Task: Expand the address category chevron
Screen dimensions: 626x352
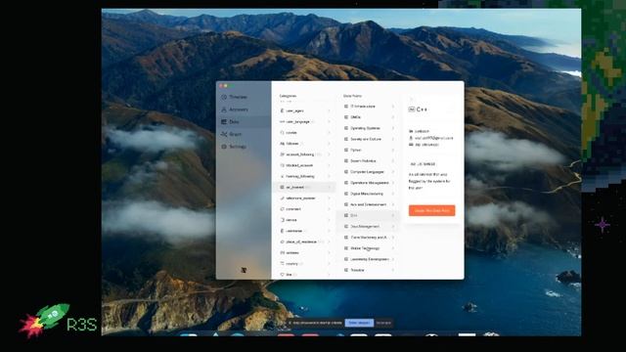Action: 330,252
